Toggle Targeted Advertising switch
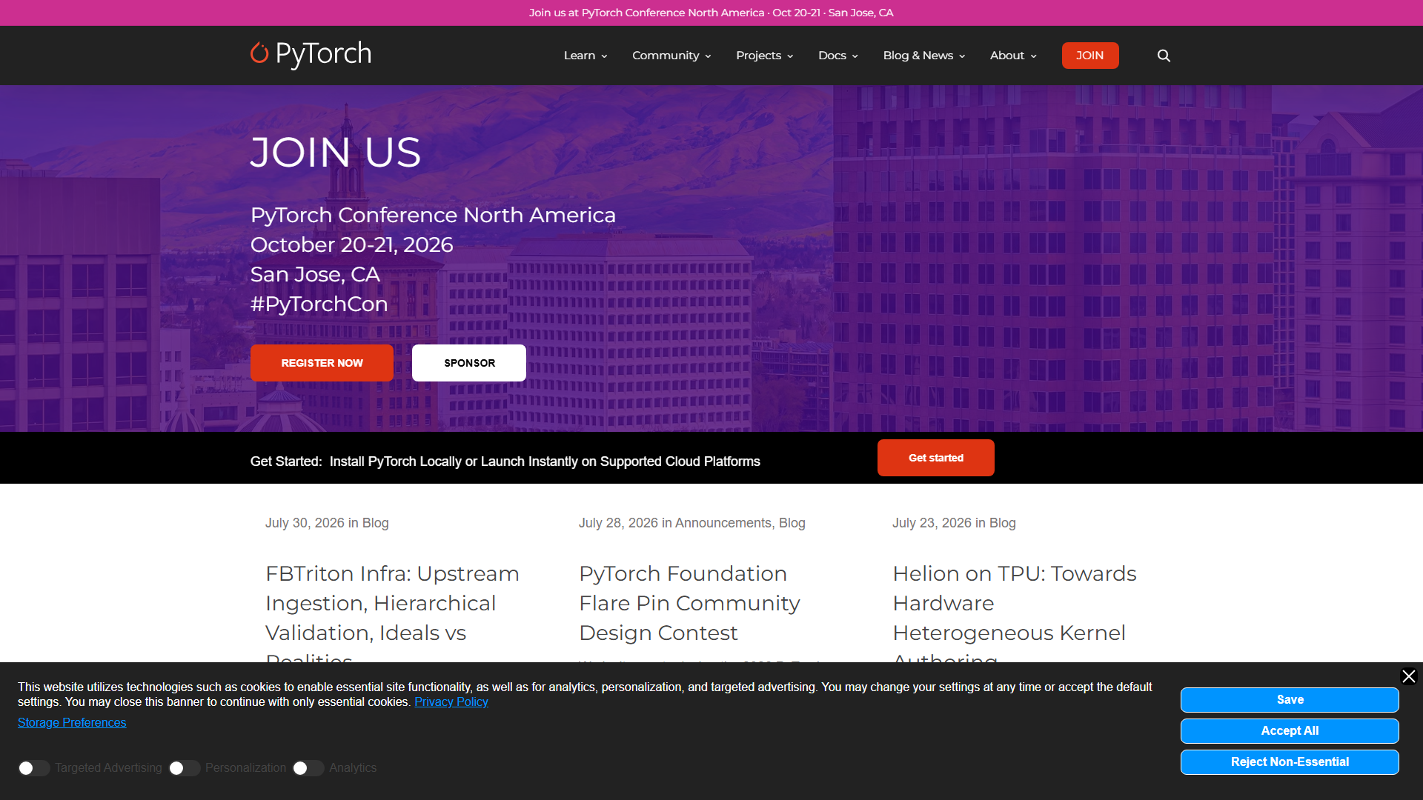The image size is (1423, 800). 33,768
